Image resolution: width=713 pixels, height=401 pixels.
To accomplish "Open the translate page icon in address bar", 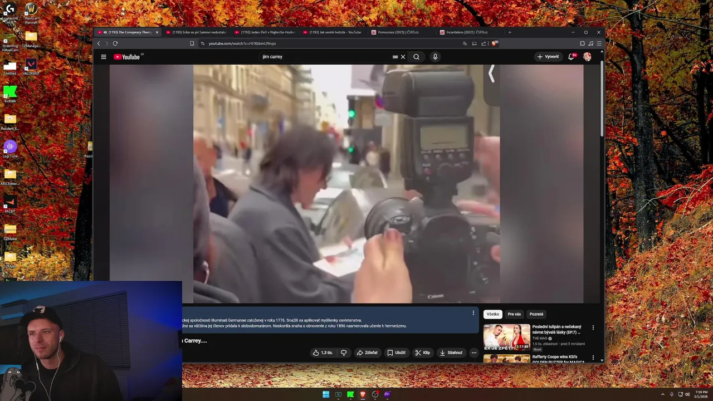I will point(465,43).
